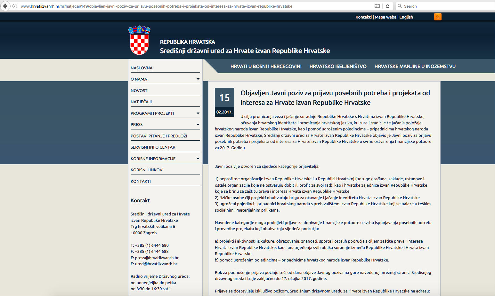
Task: Open HRVATI U BOSNI I HERCEGOVINI tab
Action: tap(266, 66)
